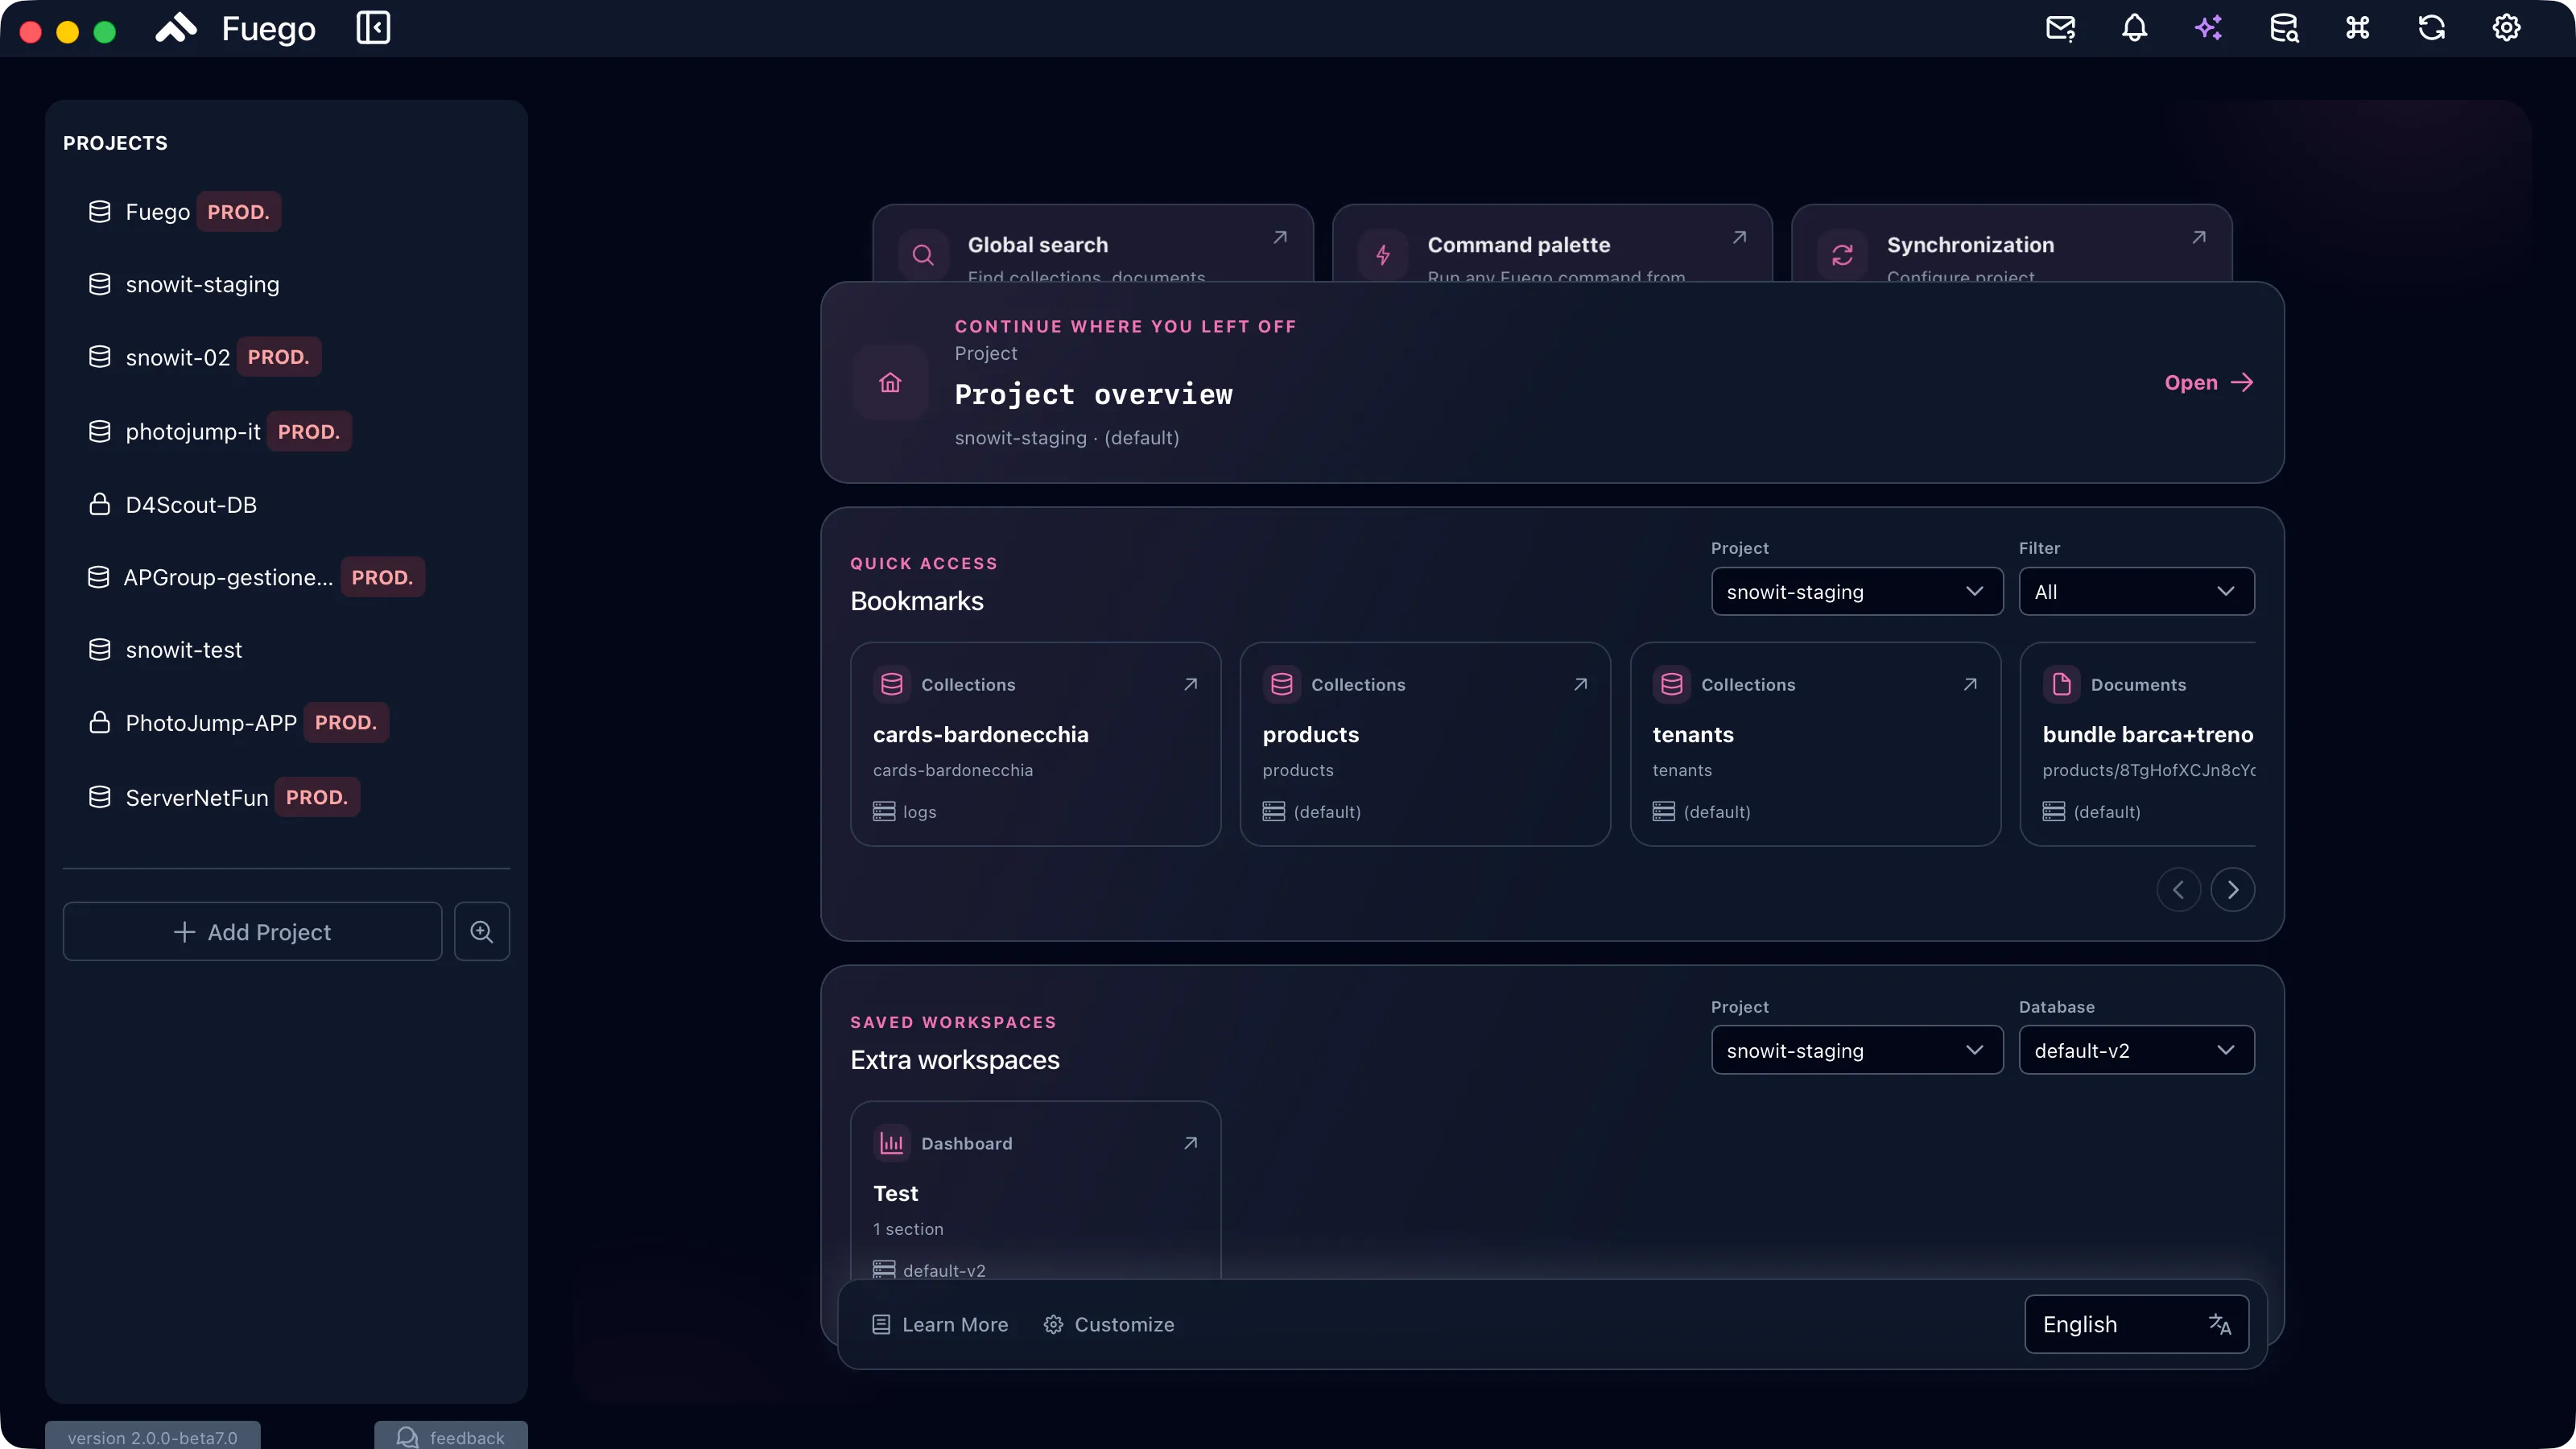This screenshot has height=1449, width=2576.
Task: Open the bundle barca+treno document card
Action: (x=2138, y=744)
